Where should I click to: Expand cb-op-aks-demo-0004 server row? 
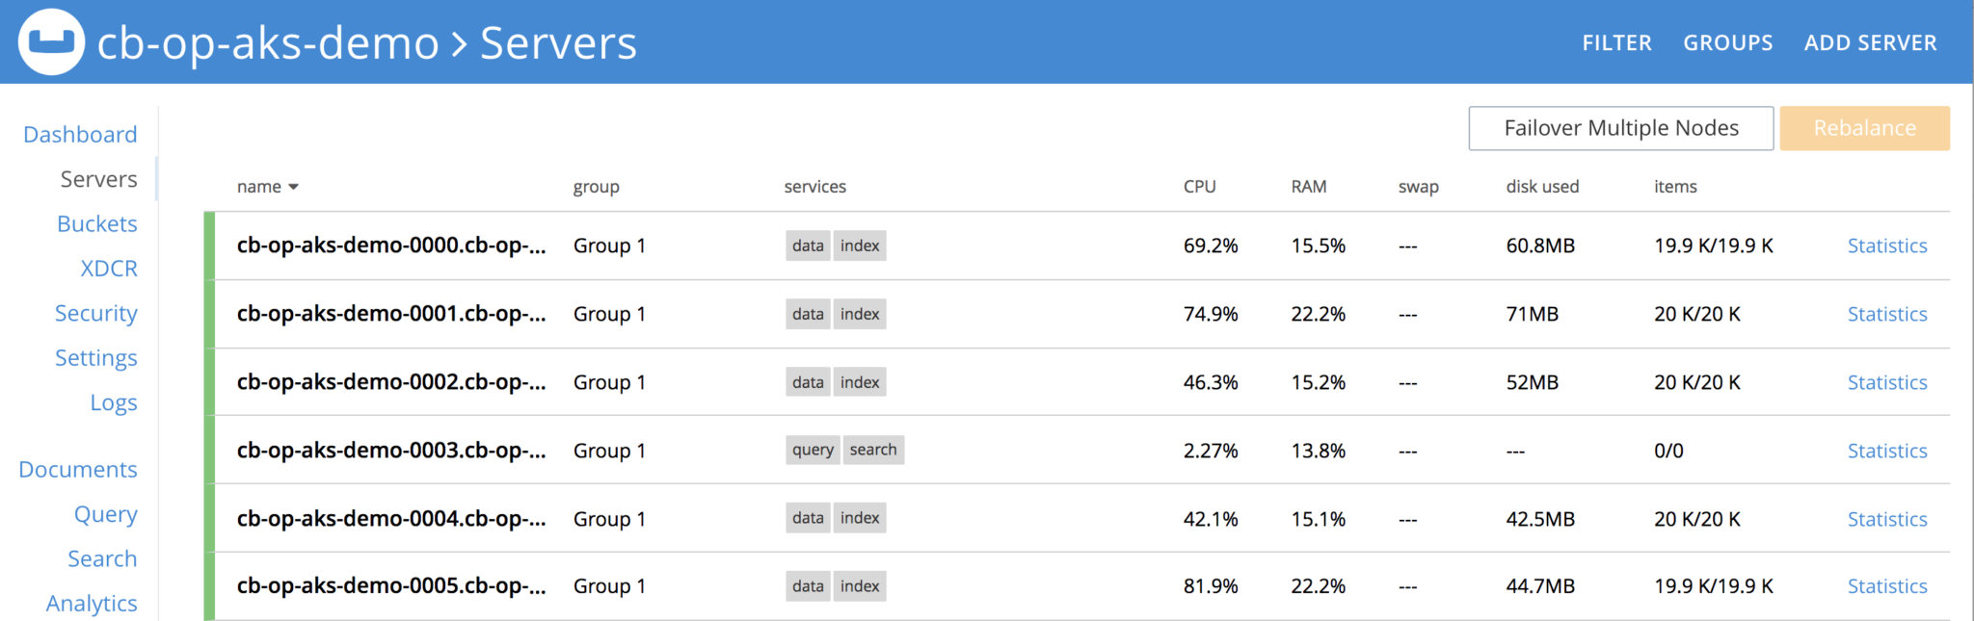point(1077,518)
